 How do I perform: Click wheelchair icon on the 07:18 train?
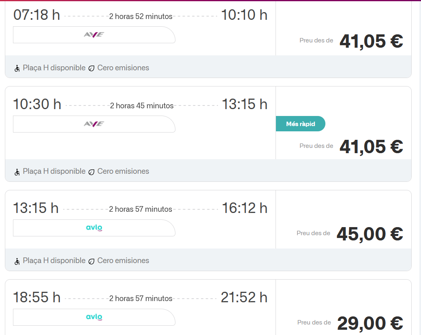(17, 68)
